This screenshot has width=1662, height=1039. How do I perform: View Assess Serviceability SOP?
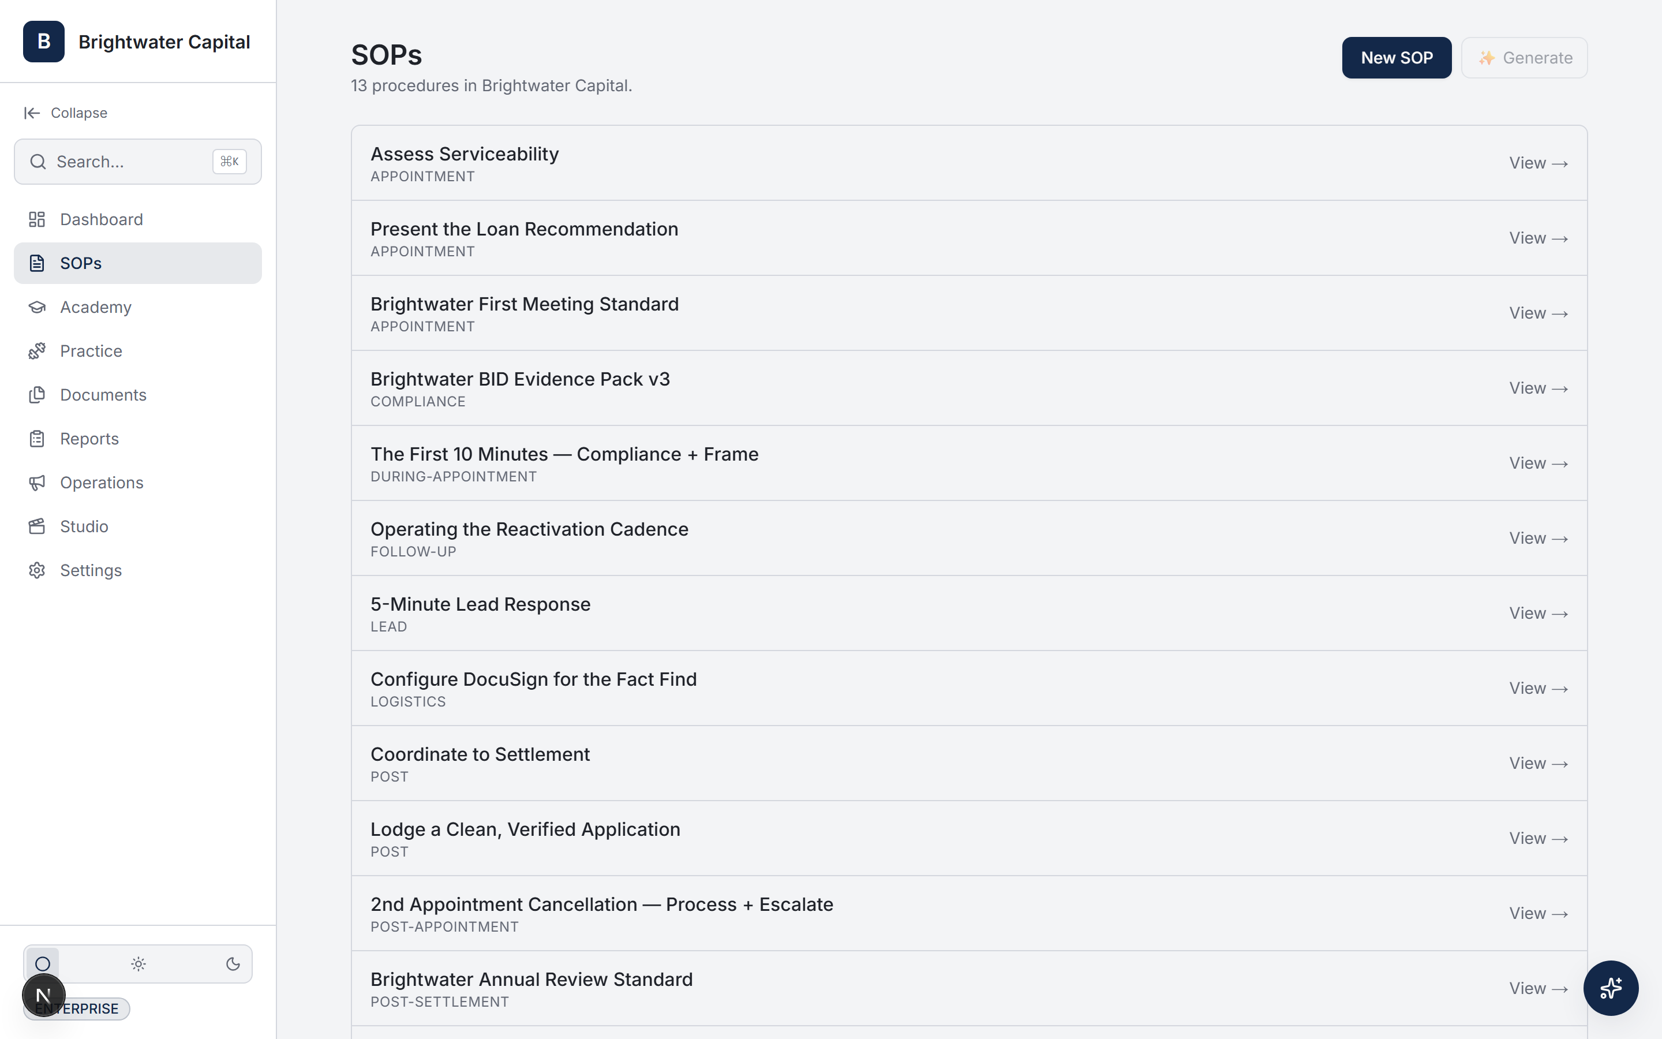(1539, 163)
